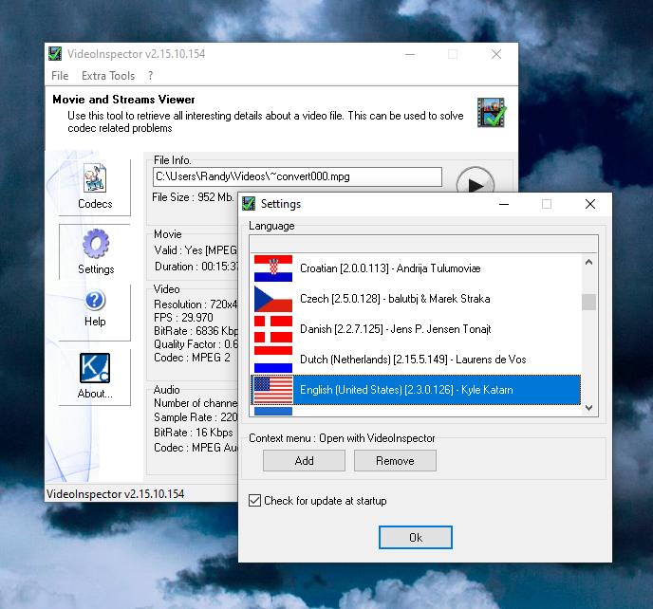Open the About KC icon
This screenshot has height=609, width=653.
(x=95, y=368)
